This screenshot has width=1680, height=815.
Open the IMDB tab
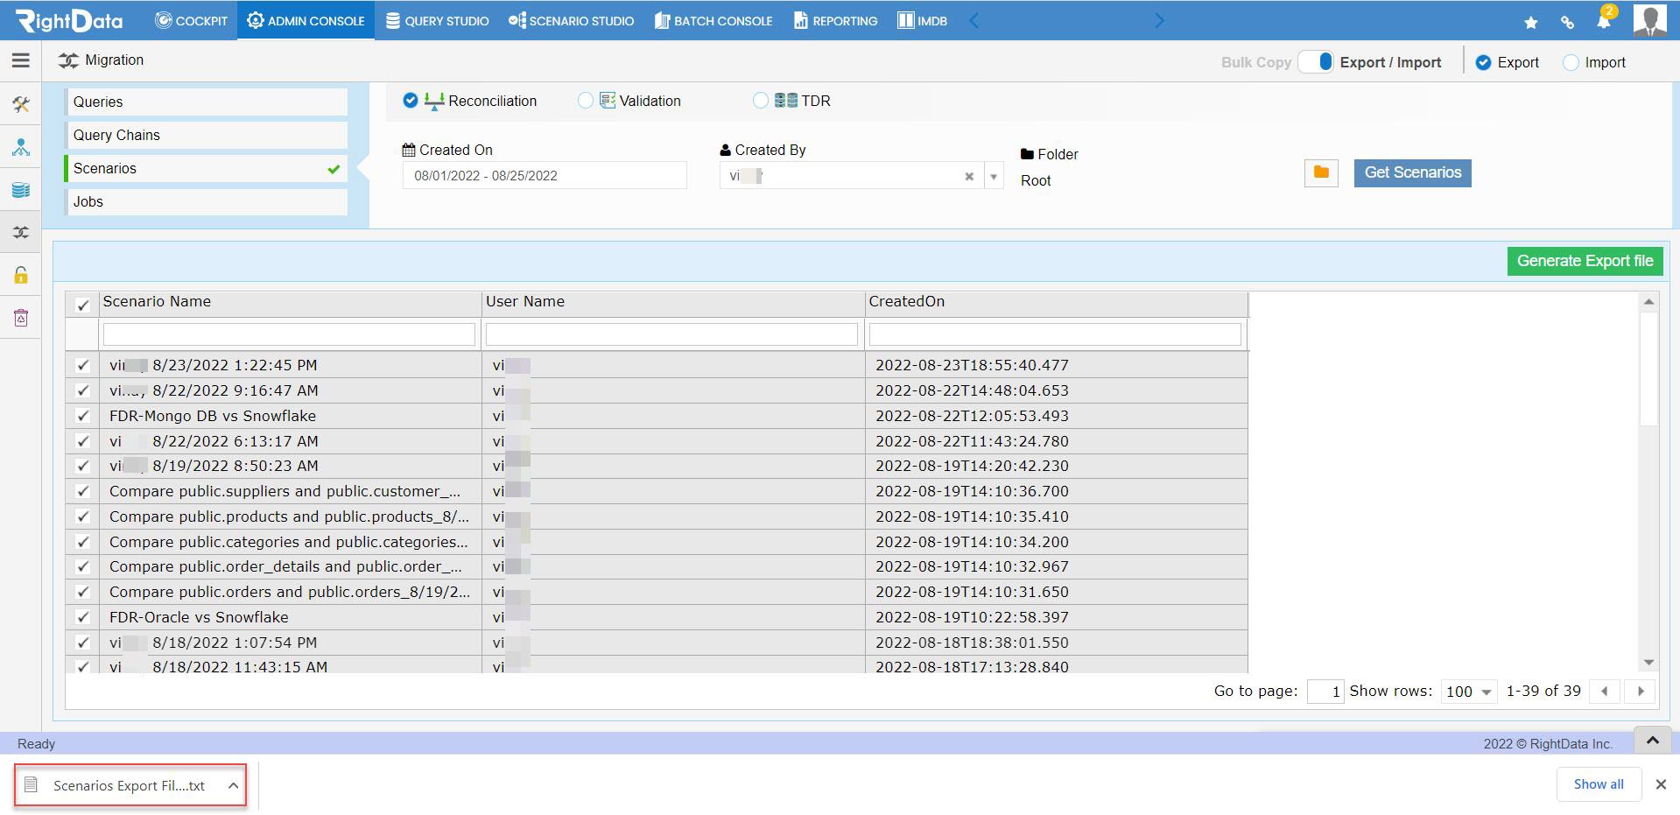(x=922, y=20)
